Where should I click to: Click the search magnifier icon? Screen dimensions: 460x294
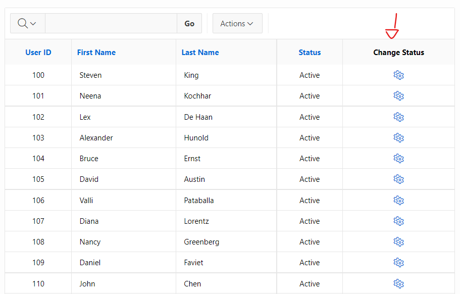(24, 23)
